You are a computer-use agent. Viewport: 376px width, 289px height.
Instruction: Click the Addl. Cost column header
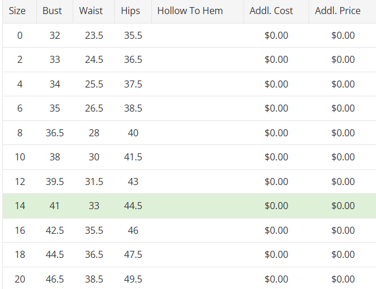(271, 11)
